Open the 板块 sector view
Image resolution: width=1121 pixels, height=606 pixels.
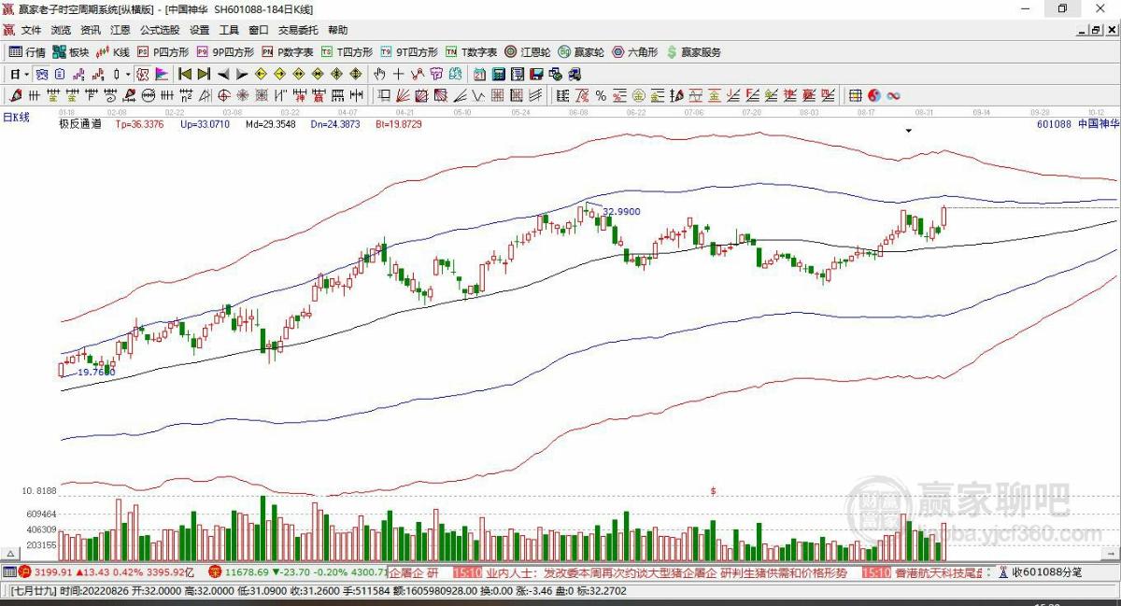click(x=70, y=52)
